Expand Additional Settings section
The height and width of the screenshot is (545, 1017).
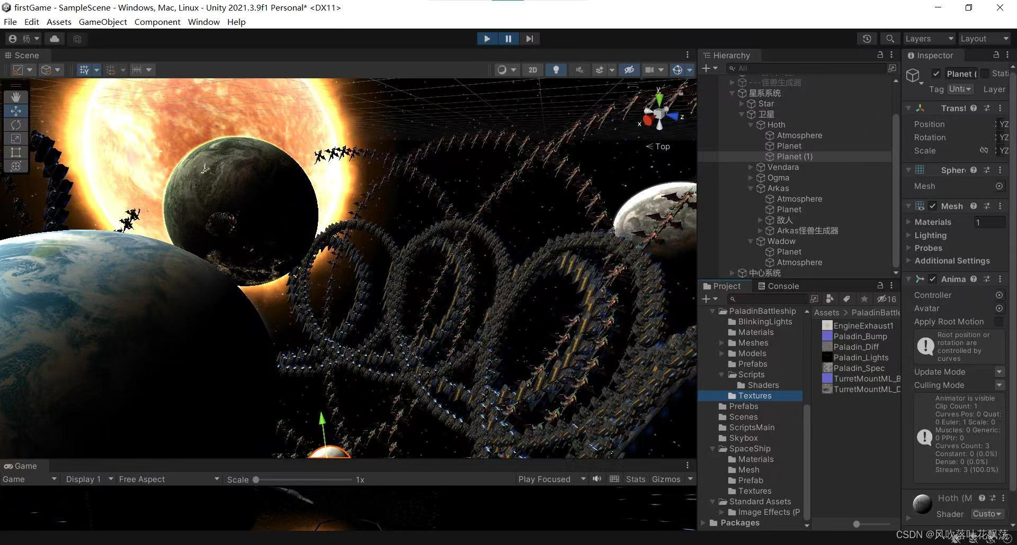coord(909,261)
